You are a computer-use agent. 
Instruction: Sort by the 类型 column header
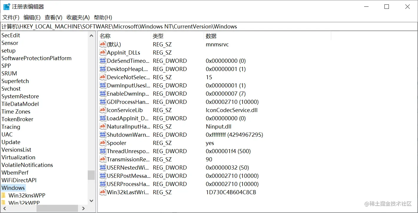[x=177, y=36]
